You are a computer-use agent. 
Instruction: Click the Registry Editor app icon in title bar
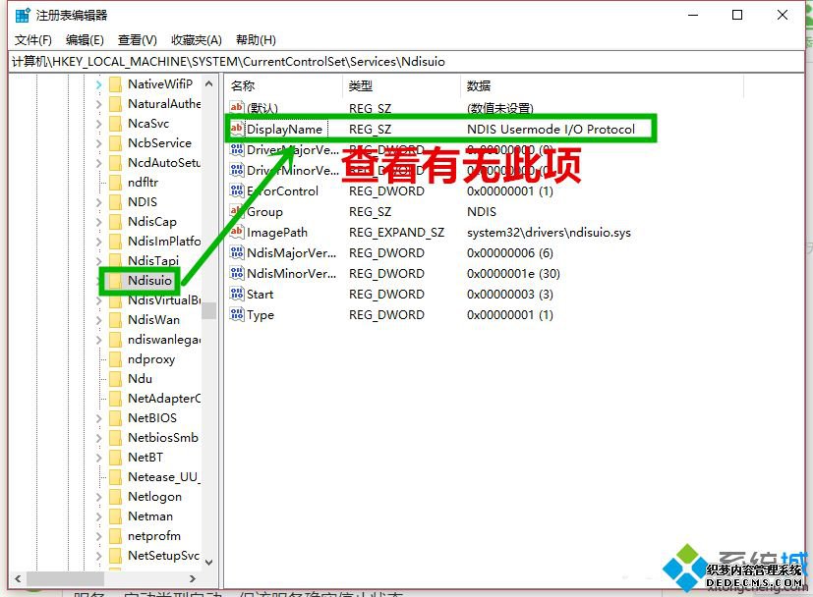pyautogui.click(x=23, y=15)
